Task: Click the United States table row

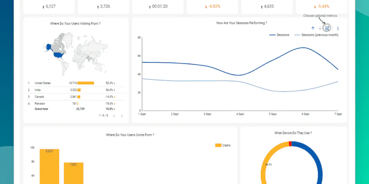Action: 76,83
